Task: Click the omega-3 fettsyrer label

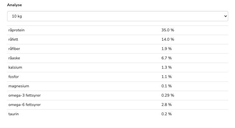Action: coord(24,95)
